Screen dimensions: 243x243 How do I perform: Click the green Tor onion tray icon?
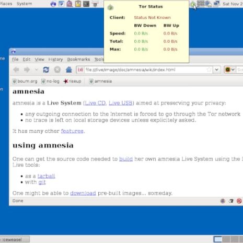193,4
